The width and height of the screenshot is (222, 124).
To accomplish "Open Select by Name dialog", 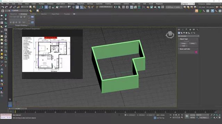I will click(34, 7).
